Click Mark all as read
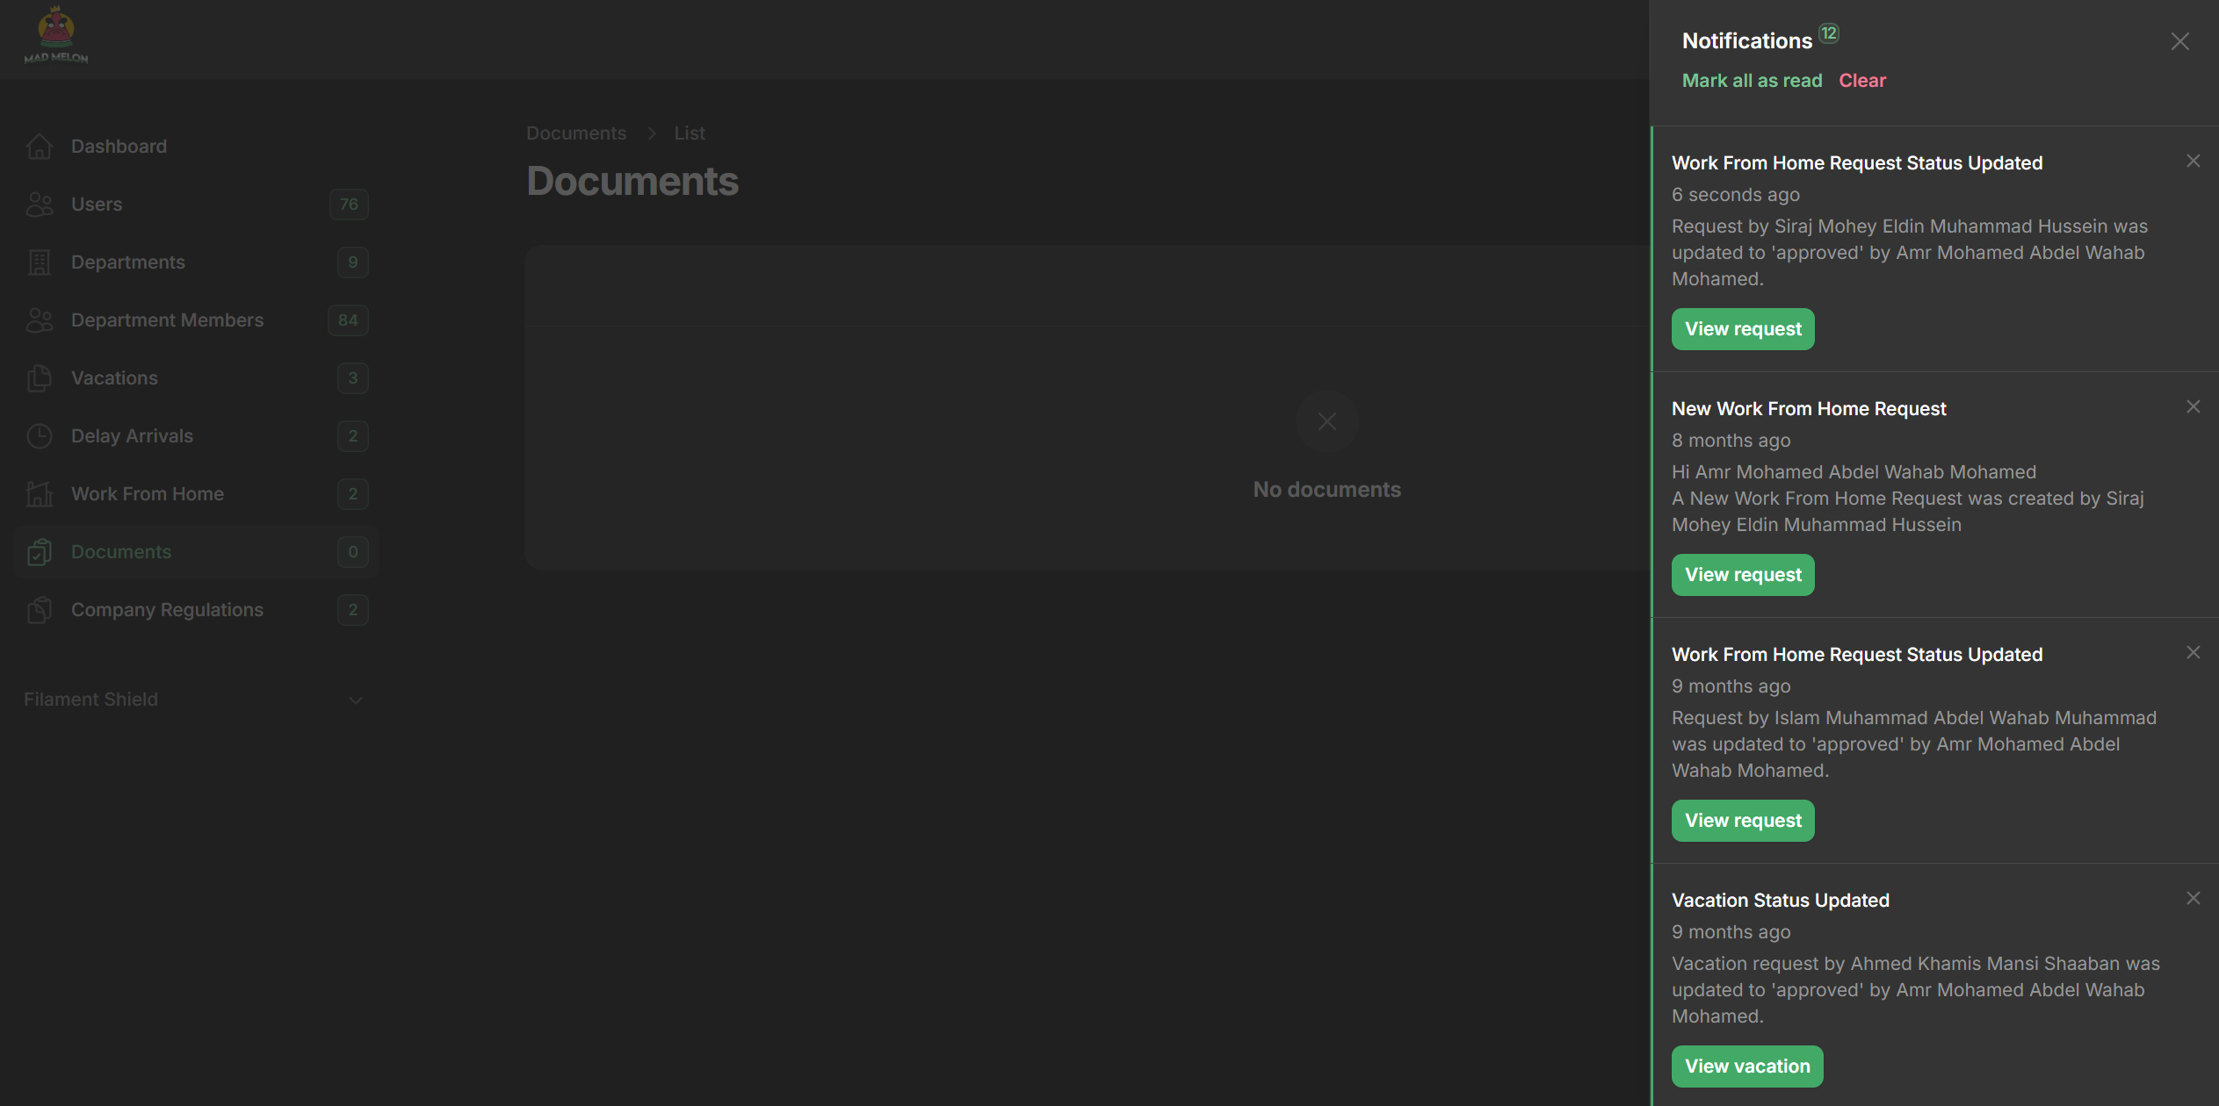 point(1752,81)
